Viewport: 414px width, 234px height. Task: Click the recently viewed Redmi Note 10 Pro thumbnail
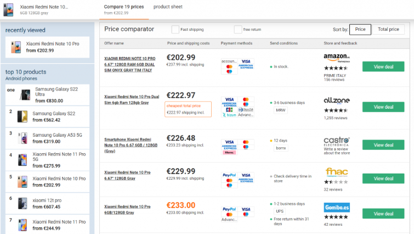(x=16, y=47)
